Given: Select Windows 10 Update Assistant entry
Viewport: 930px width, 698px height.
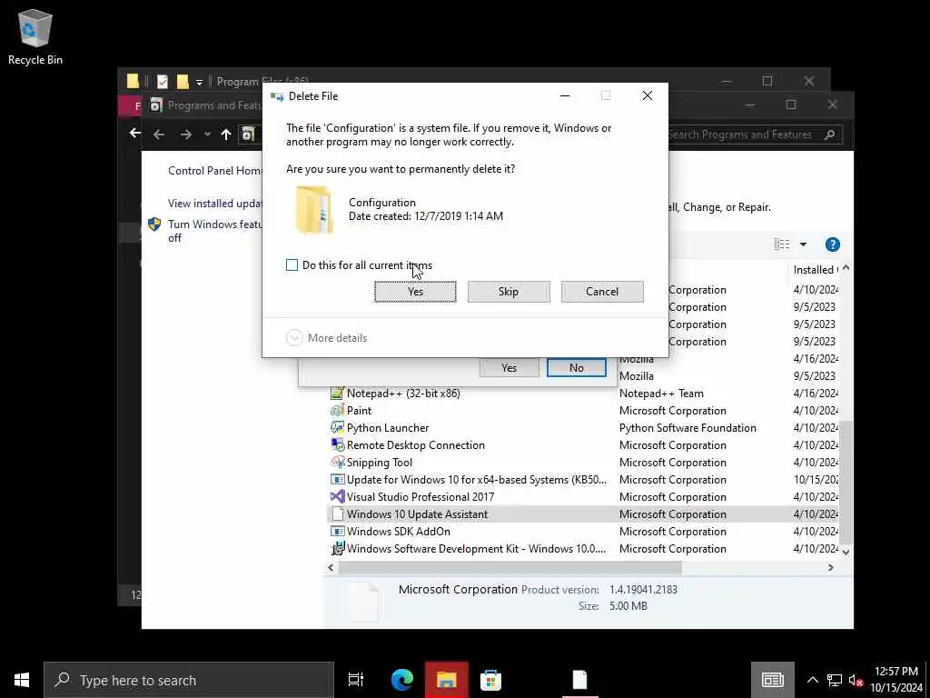Looking at the screenshot, I should click(417, 514).
